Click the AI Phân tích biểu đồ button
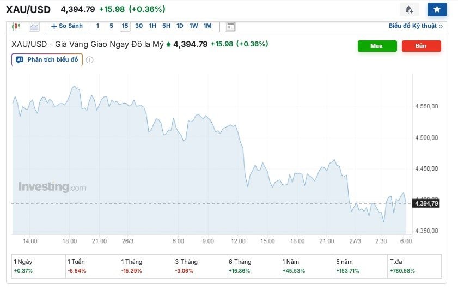 (x=47, y=59)
